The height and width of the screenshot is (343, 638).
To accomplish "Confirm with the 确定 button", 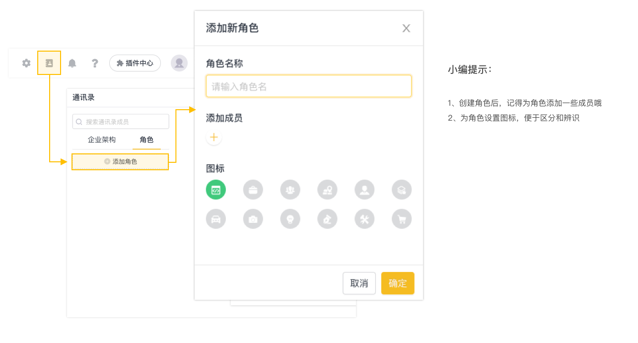I will click(x=398, y=283).
